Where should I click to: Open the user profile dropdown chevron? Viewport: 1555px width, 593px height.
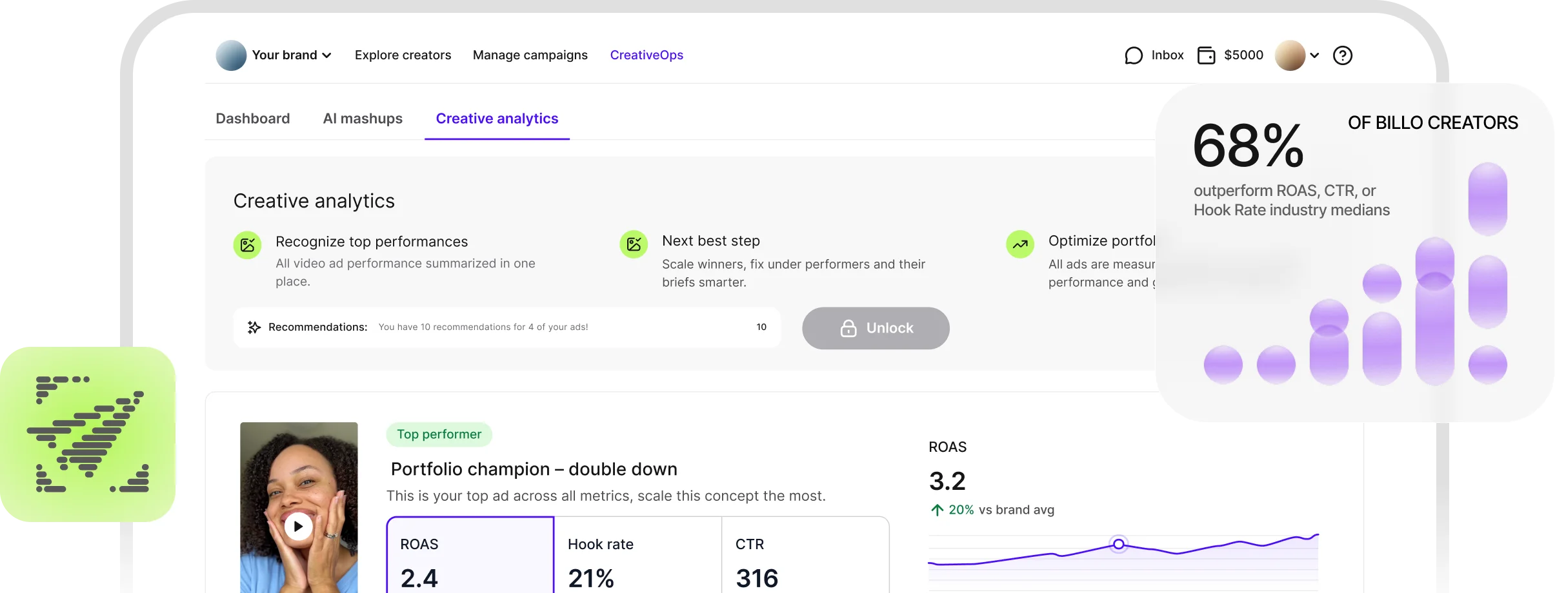pyautogui.click(x=1314, y=55)
